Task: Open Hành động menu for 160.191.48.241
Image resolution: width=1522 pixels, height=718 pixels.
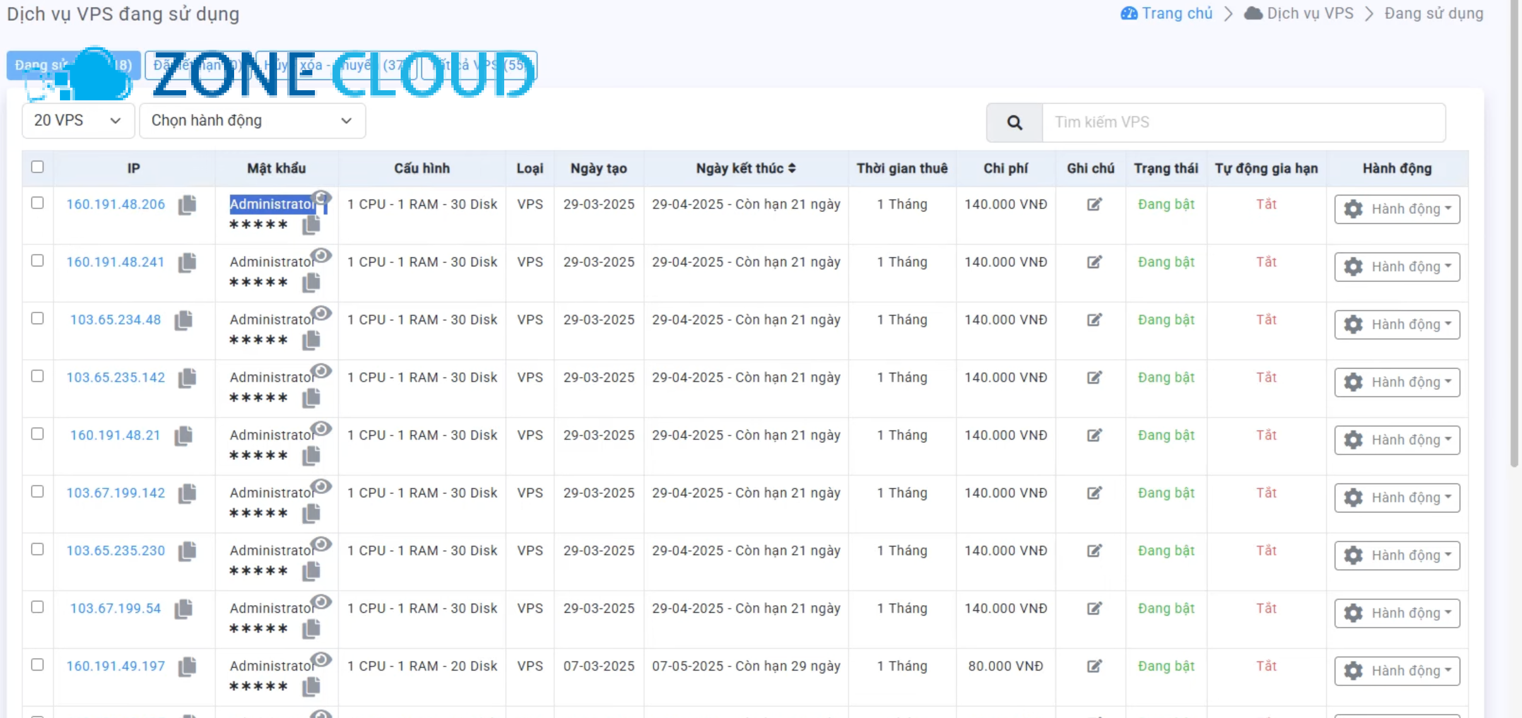Action: coord(1396,267)
